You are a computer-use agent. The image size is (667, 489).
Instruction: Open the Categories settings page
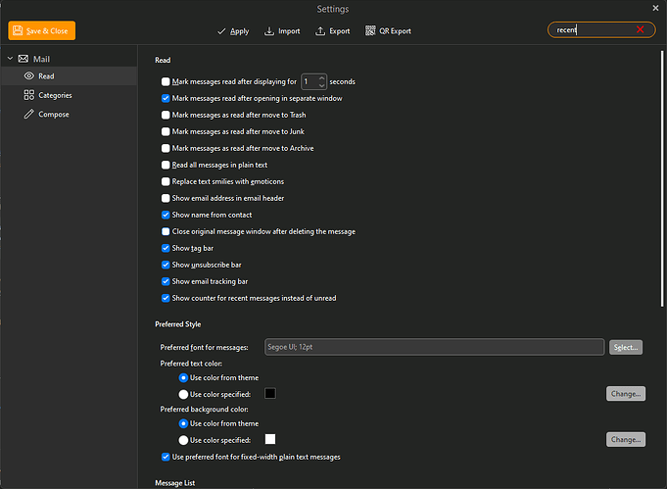[69, 95]
